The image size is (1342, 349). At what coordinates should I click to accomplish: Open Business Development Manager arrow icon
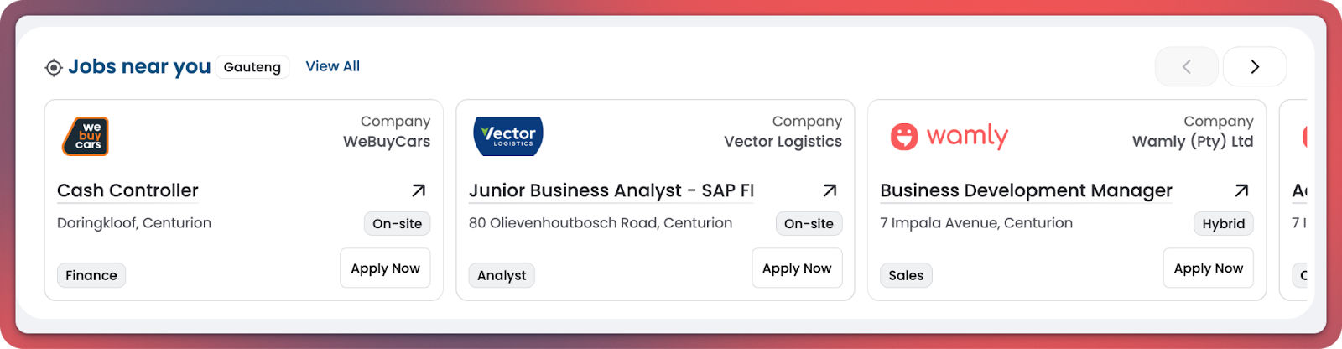1241,191
